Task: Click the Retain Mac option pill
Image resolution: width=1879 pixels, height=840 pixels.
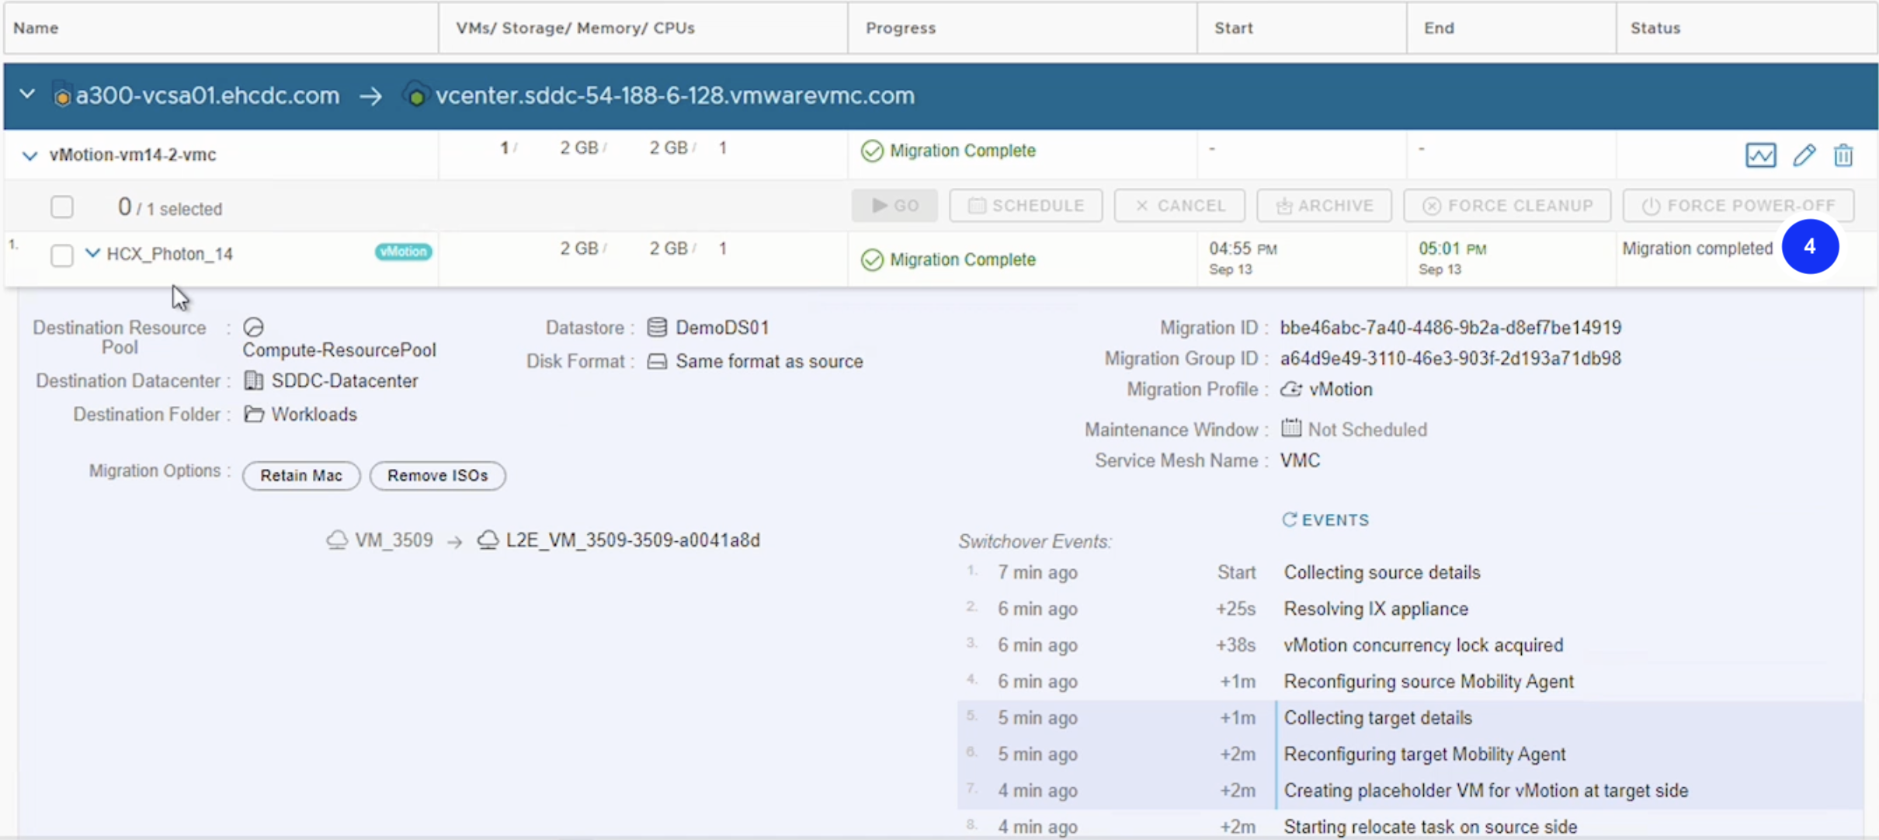Action: tap(301, 475)
